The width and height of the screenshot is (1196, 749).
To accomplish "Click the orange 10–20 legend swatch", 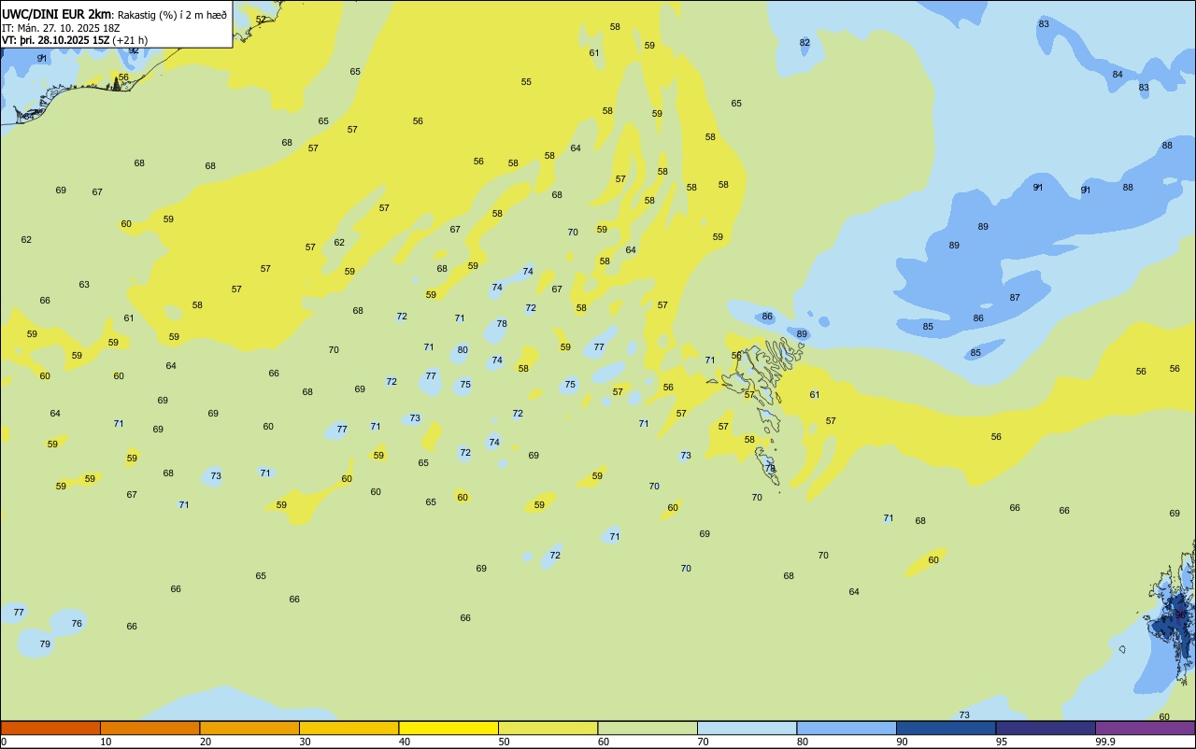I will (x=149, y=728).
